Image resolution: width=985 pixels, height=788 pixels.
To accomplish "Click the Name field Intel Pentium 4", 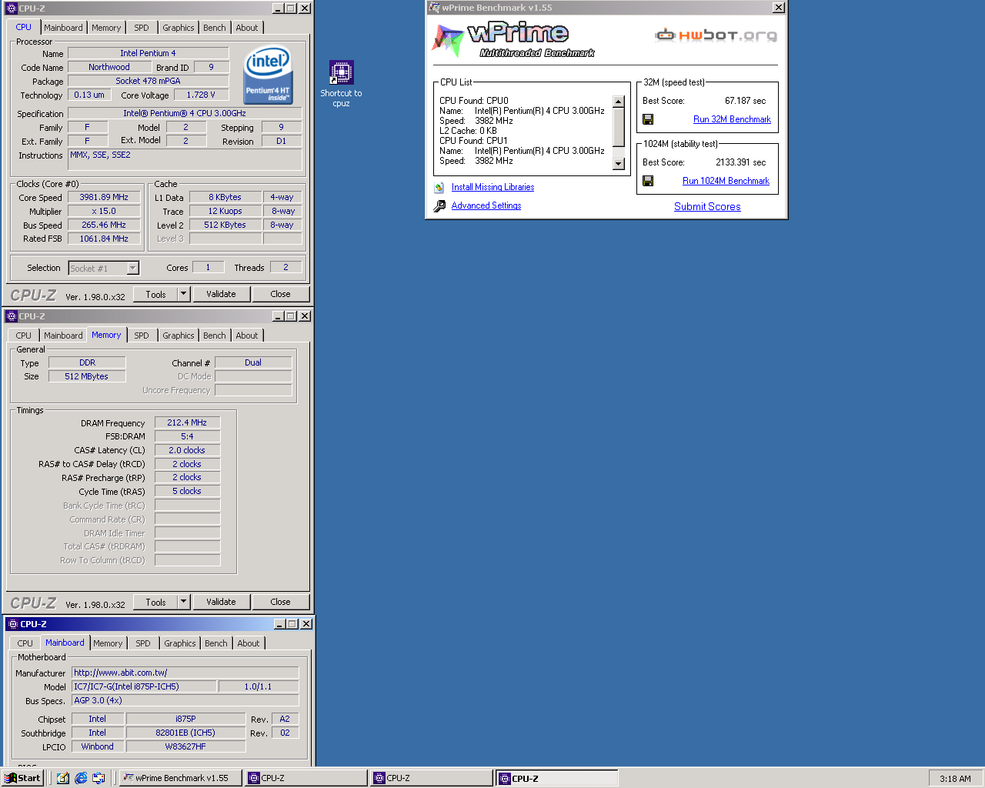I will (x=148, y=53).
